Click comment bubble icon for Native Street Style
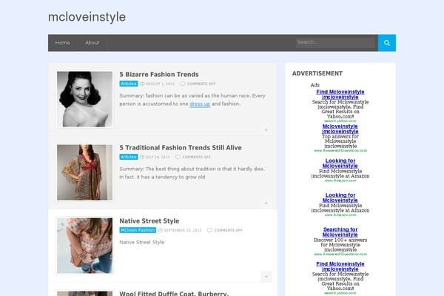444x296 pixels. [x=209, y=230]
